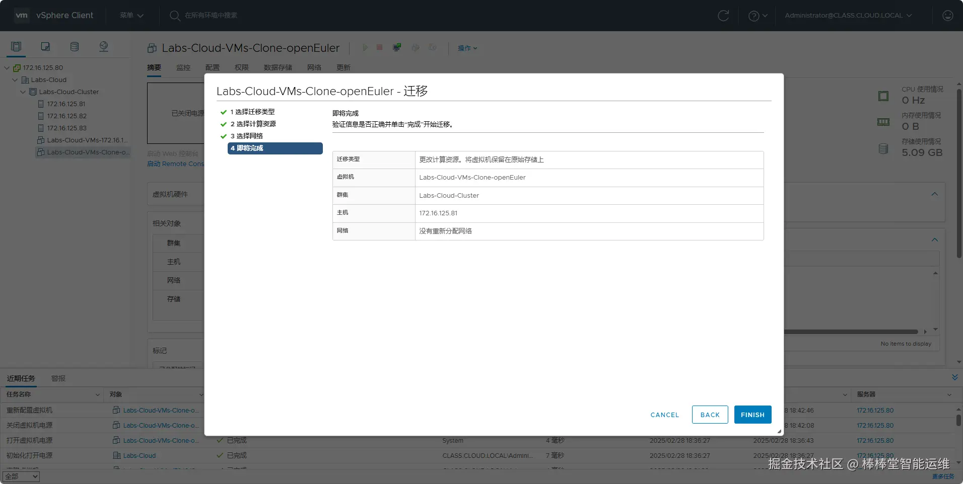
Task: Click the refresh icon in top bar
Action: [723, 16]
